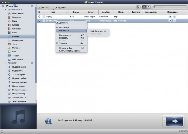188x134 pixels.
Task: Open the SMS messages section
Action: click(14, 52)
